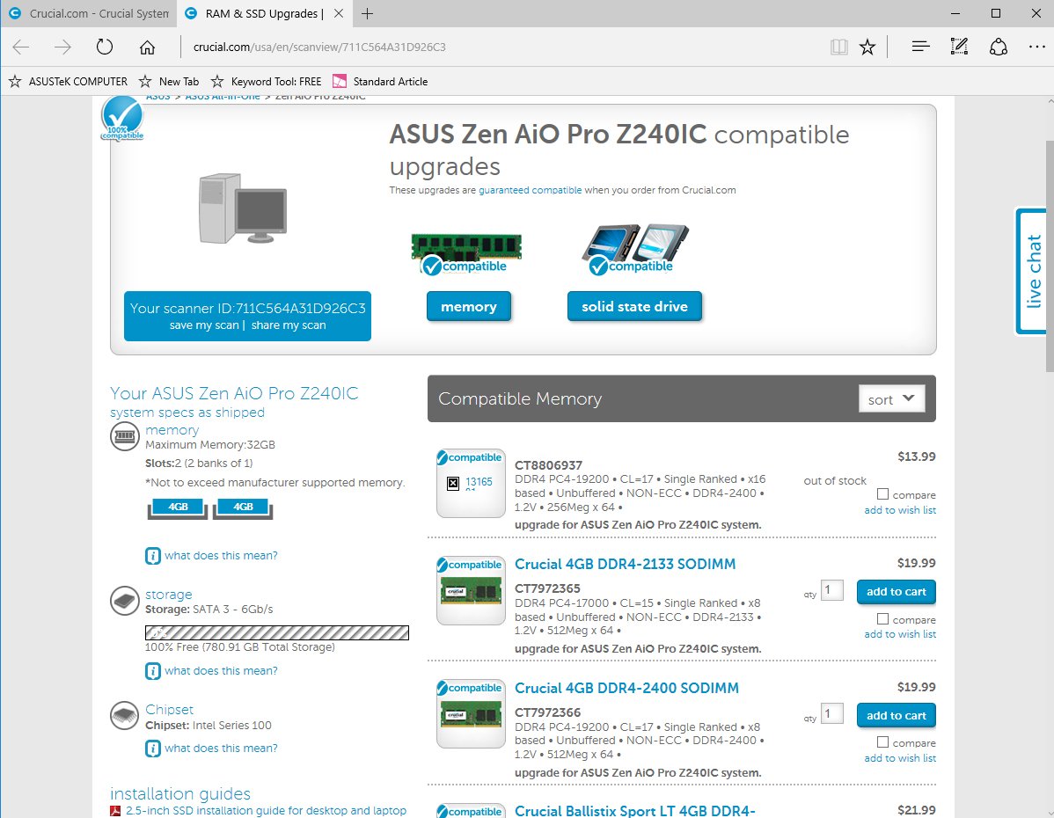Open the sort dropdown in Compatible Memory
The image size is (1054, 818).
[891, 398]
